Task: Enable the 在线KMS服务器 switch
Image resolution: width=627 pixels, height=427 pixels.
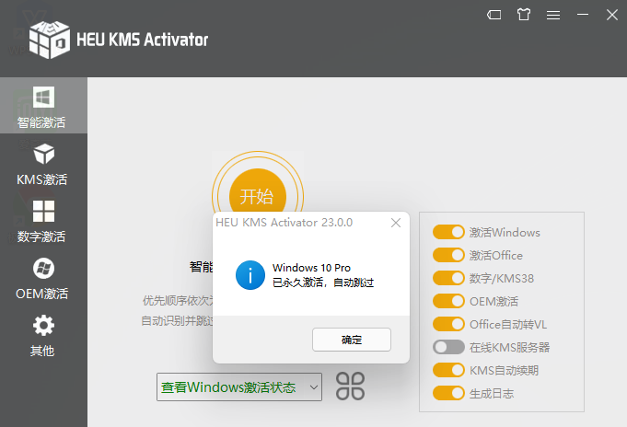Action: 448,347
